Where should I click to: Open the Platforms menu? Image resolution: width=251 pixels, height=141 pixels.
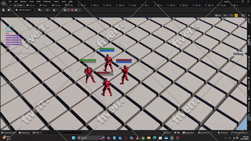click(x=47, y=1)
